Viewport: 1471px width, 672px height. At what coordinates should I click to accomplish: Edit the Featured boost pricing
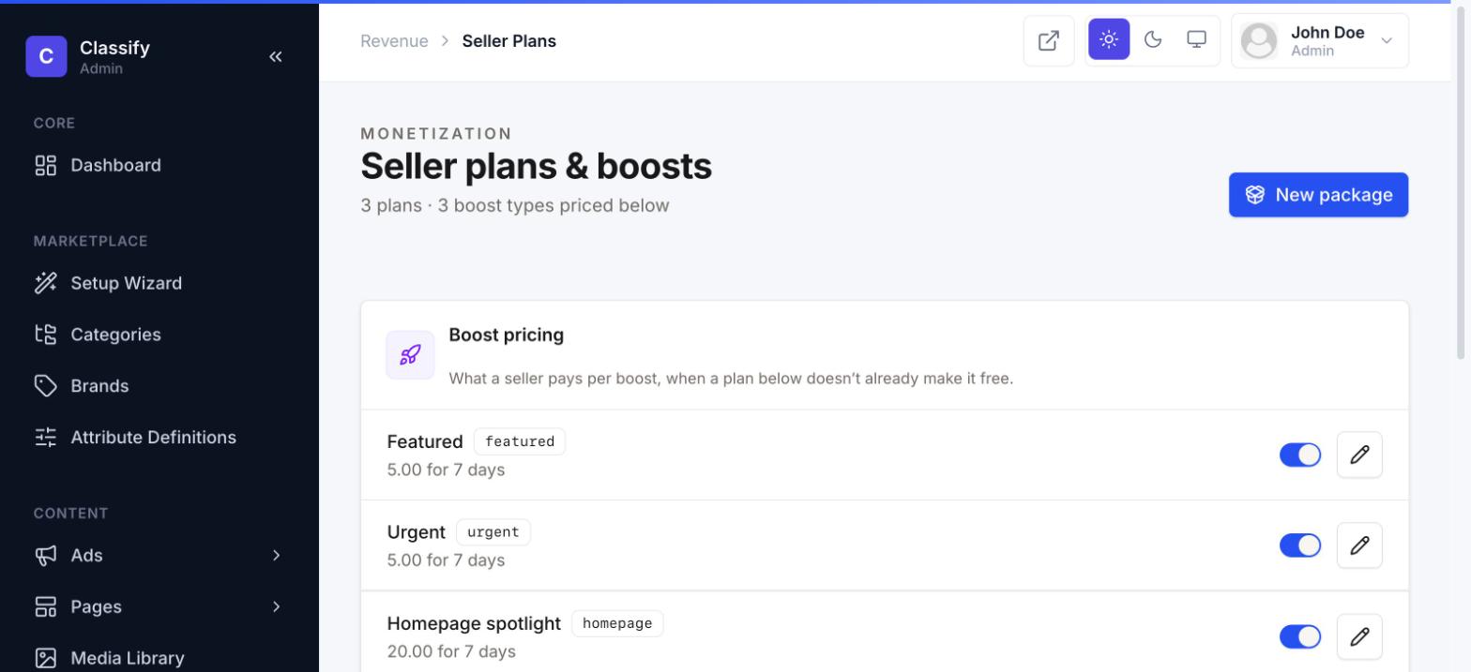coord(1359,455)
